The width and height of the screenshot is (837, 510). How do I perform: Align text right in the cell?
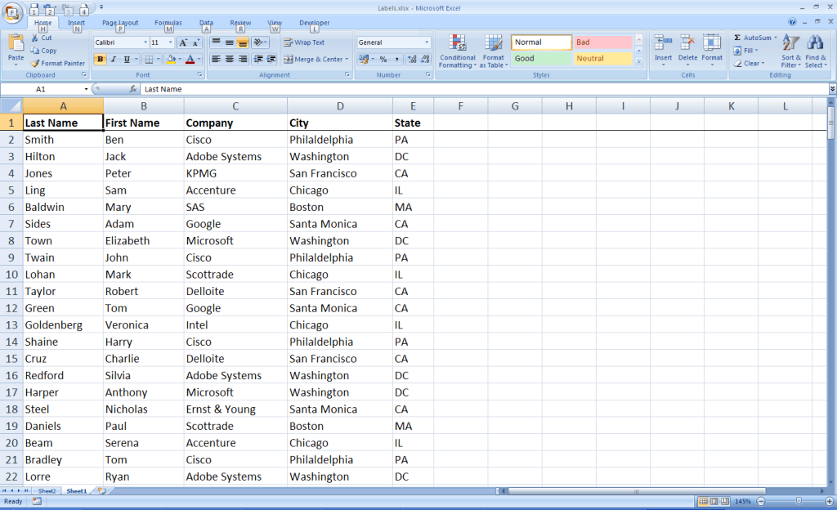pos(242,59)
